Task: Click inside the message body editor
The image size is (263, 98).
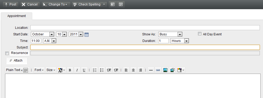Action: click(133, 86)
